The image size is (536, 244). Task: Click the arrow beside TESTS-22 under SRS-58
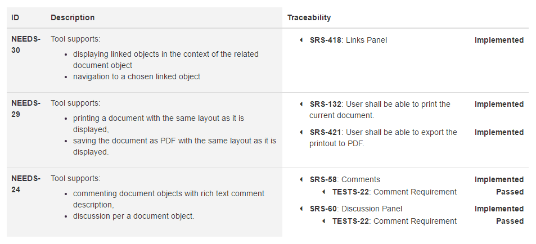[324, 192]
